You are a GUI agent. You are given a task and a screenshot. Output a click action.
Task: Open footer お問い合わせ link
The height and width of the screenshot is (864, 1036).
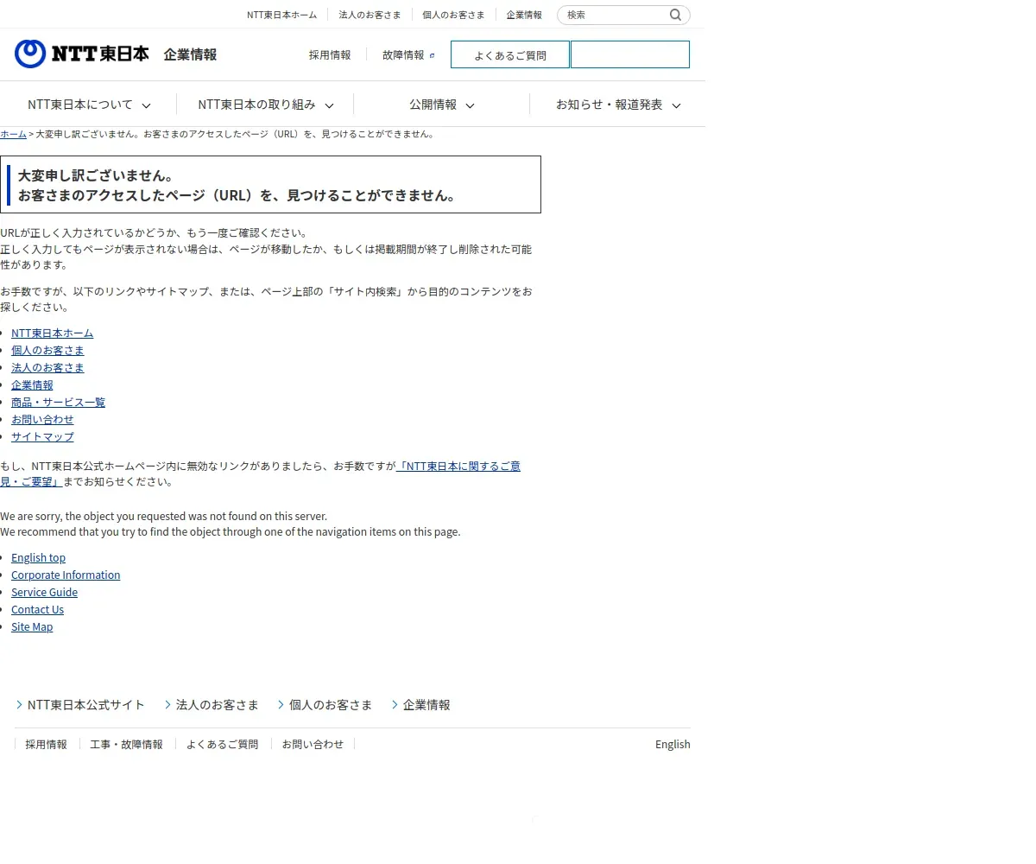pos(313,744)
